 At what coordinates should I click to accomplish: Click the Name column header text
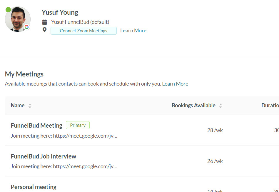tap(18, 105)
